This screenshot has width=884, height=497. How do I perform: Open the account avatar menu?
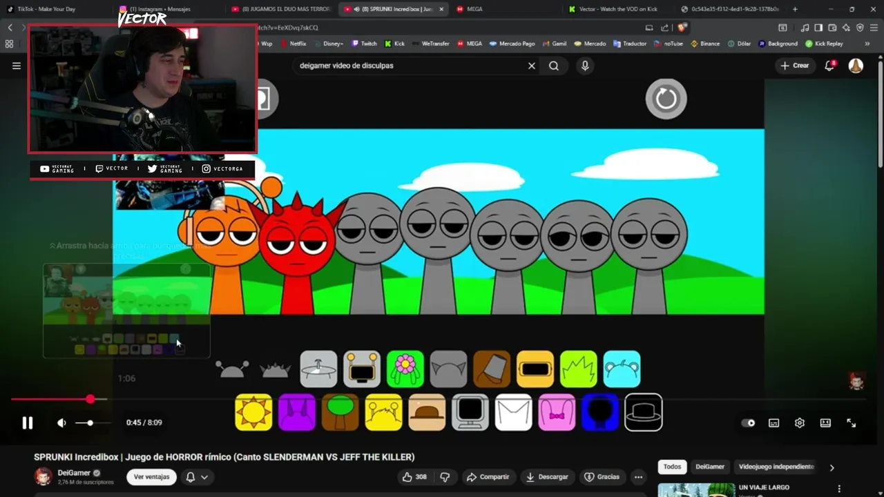tap(856, 66)
